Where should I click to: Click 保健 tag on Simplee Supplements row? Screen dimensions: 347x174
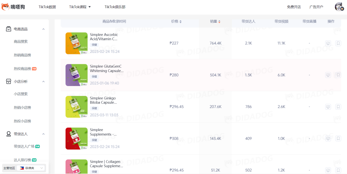point(94,140)
